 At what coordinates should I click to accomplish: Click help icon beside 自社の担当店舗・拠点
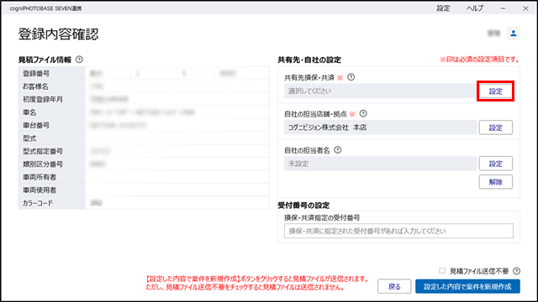(363, 114)
